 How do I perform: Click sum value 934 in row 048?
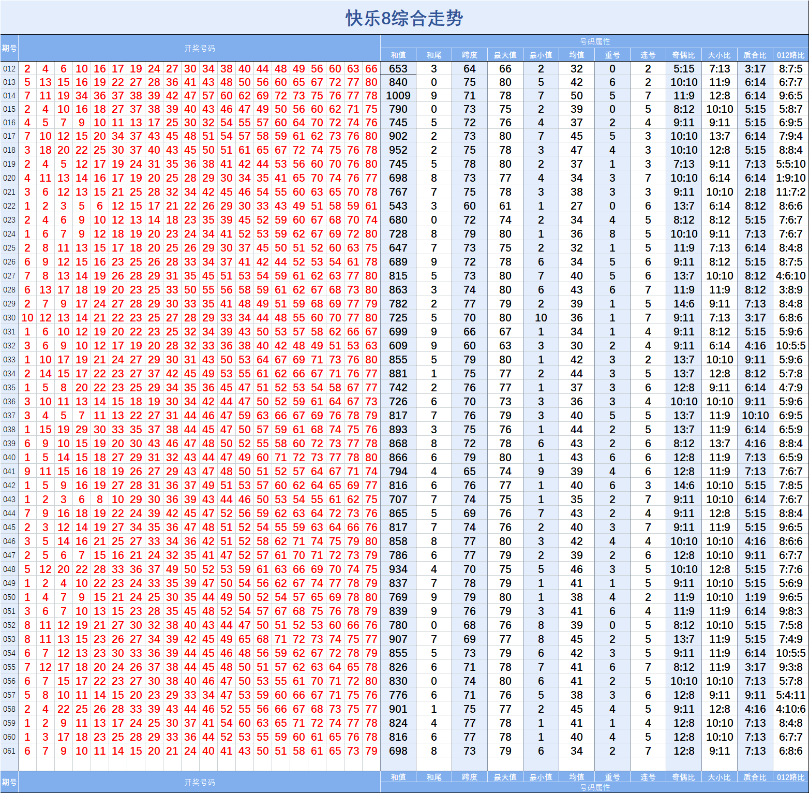point(398,569)
